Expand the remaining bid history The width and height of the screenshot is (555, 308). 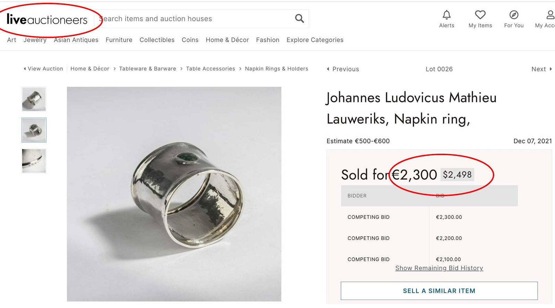[439, 268]
